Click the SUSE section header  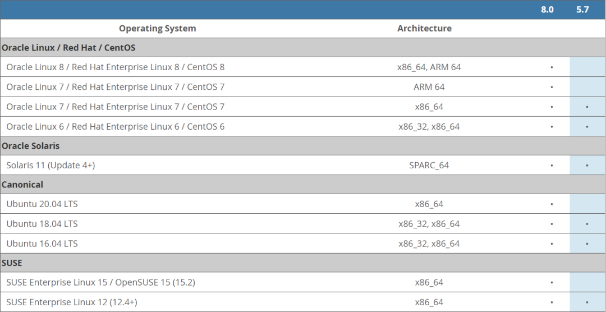12,263
